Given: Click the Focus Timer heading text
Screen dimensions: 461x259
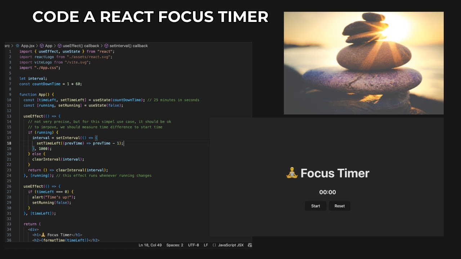Looking at the screenshot, I should click(335, 173).
